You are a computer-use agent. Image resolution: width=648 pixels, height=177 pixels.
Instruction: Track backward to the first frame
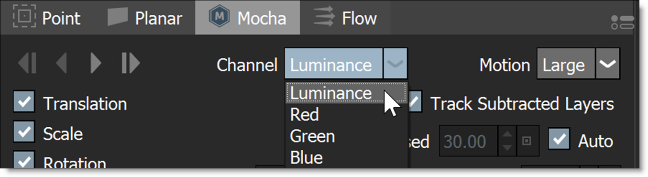pos(28,64)
